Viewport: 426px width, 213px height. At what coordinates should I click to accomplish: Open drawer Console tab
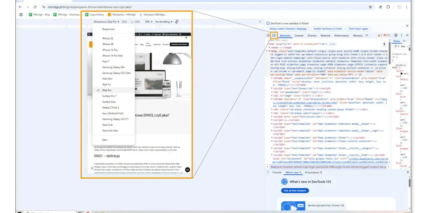(x=277, y=172)
